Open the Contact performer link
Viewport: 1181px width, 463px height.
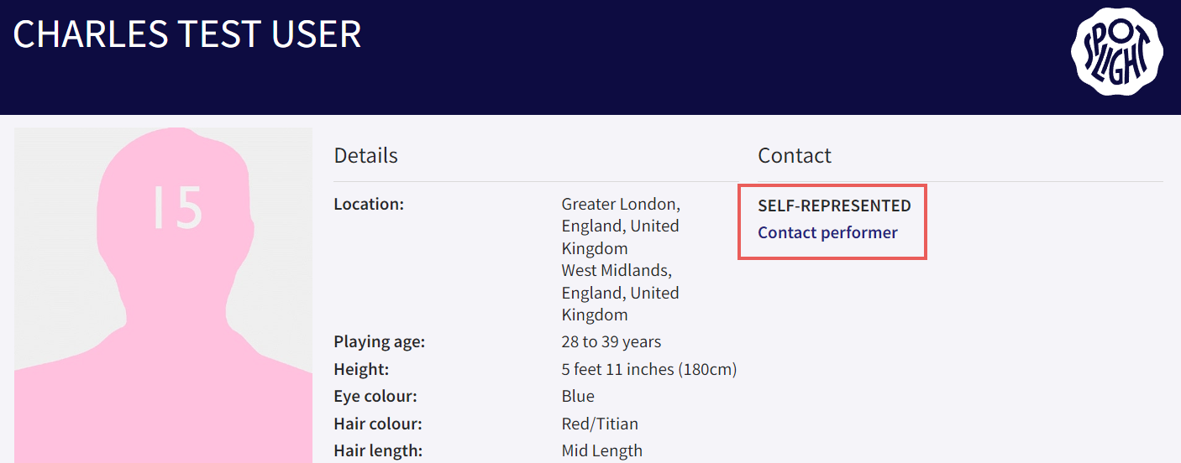[x=827, y=232]
